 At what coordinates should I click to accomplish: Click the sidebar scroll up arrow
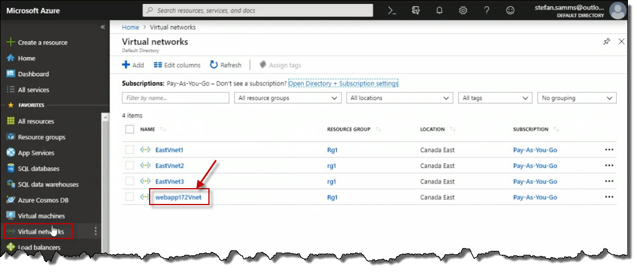pyautogui.click(x=105, y=117)
